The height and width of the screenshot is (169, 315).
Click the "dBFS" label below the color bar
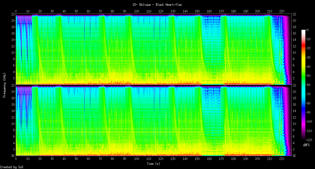[306, 145]
